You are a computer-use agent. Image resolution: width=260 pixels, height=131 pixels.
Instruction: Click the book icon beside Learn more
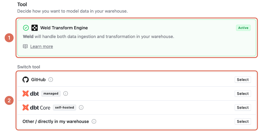click(x=25, y=46)
